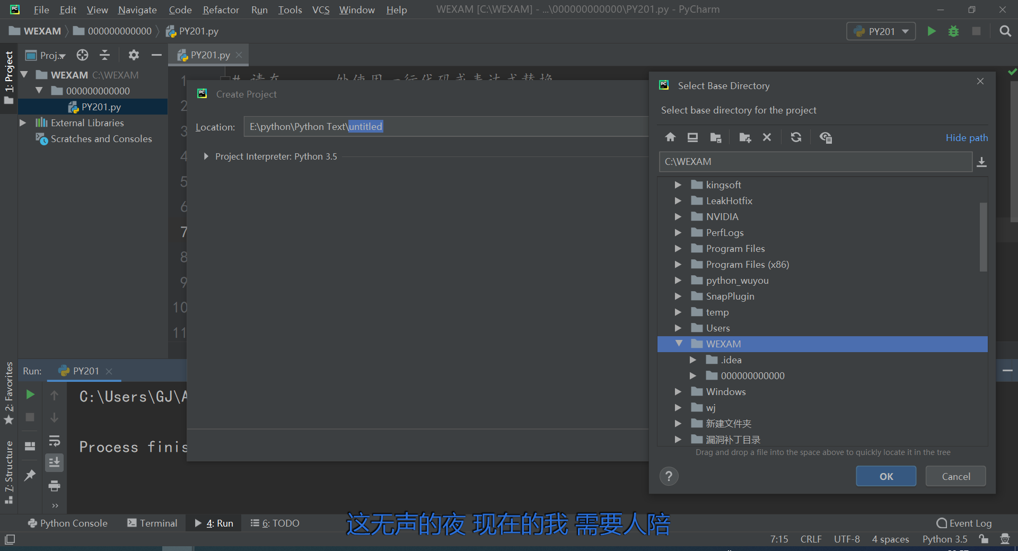Switch to Terminal tool window tab

tap(152, 523)
